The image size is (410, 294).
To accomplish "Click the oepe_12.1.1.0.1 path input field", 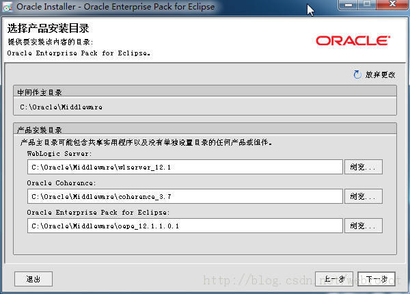I will (185, 226).
